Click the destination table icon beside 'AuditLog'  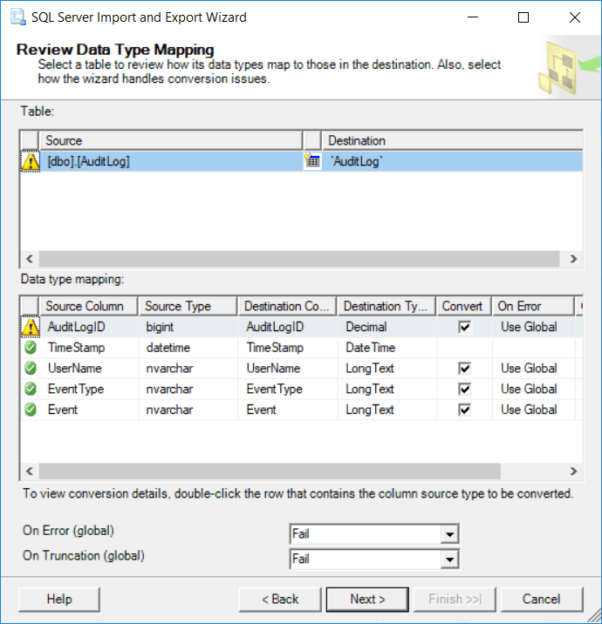click(312, 161)
